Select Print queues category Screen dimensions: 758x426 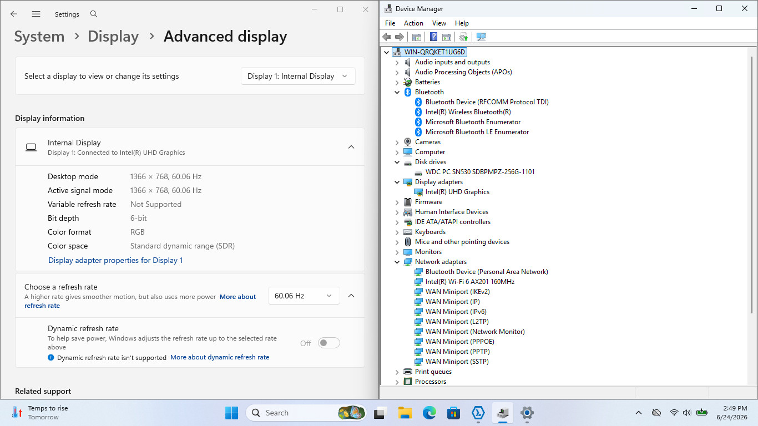click(433, 372)
